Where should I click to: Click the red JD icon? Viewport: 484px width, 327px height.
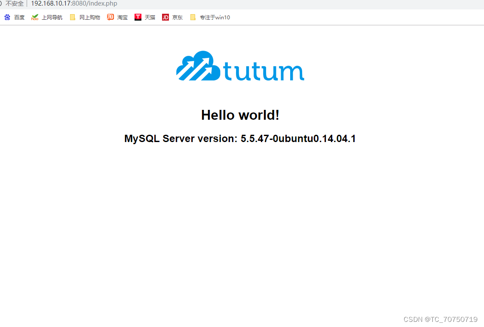point(165,17)
